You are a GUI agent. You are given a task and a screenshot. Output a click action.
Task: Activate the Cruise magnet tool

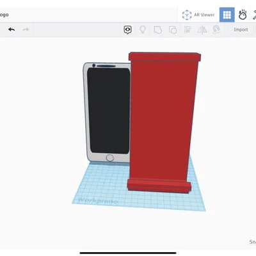pyautogui.click(x=216, y=29)
